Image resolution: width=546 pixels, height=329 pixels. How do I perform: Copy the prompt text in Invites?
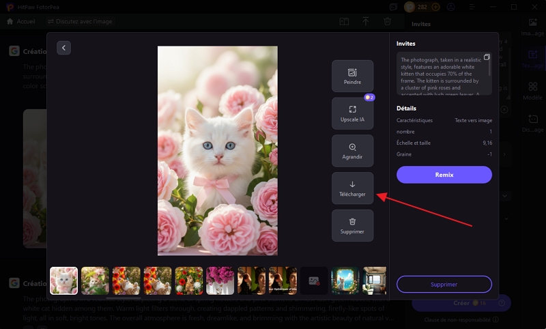click(487, 57)
